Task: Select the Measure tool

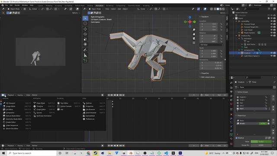Action: pyautogui.click(x=85, y=55)
